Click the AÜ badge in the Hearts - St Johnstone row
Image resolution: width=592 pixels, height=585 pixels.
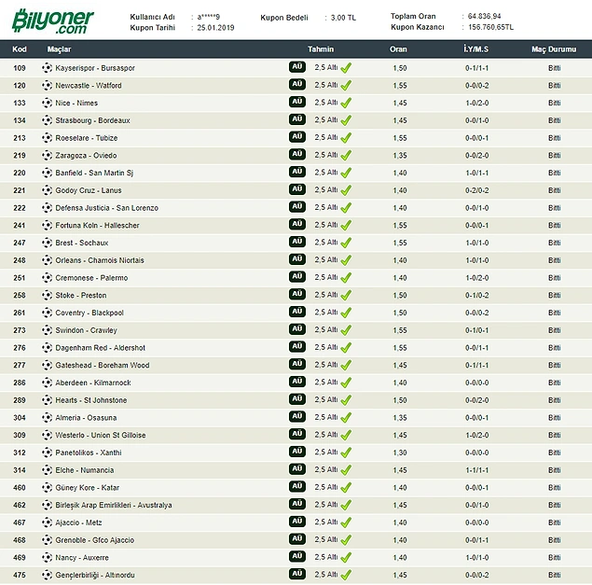(x=297, y=399)
